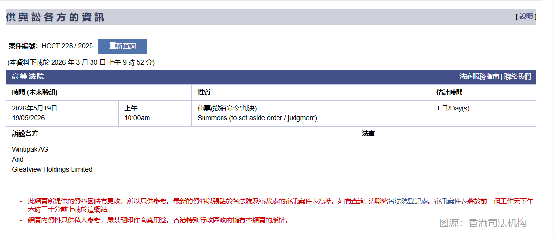Click the 重新查詢 button

122,46
